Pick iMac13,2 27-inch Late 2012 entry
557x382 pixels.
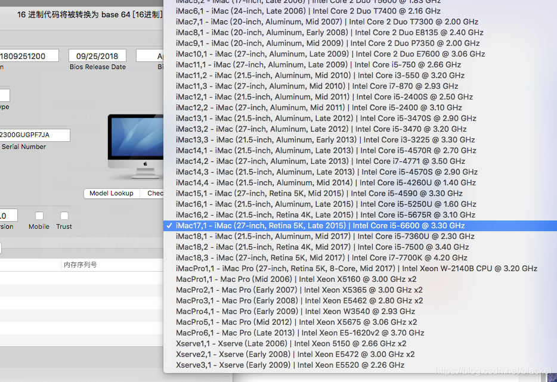[x=360, y=129]
